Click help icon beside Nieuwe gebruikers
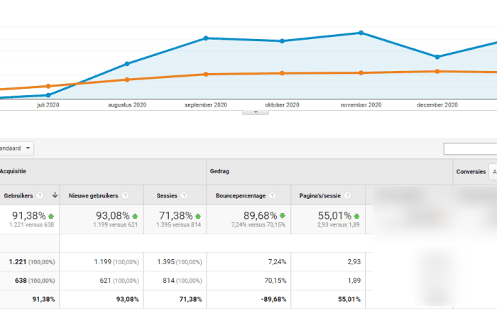The image size is (497, 309). [x=125, y=196]
